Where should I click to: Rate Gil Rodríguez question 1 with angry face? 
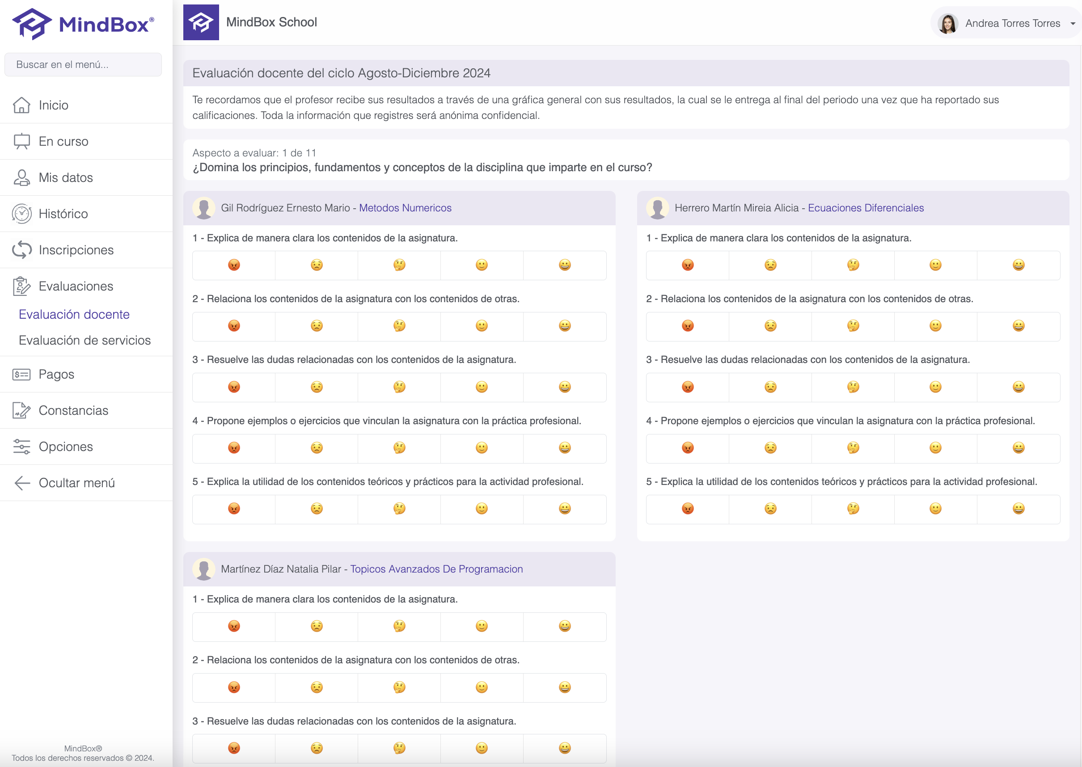pos(234,265)
